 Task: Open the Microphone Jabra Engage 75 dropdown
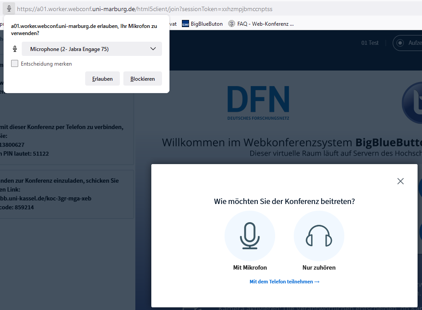click(x=92, y=49)
